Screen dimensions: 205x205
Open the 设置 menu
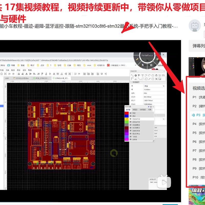(x=24, y=70)
